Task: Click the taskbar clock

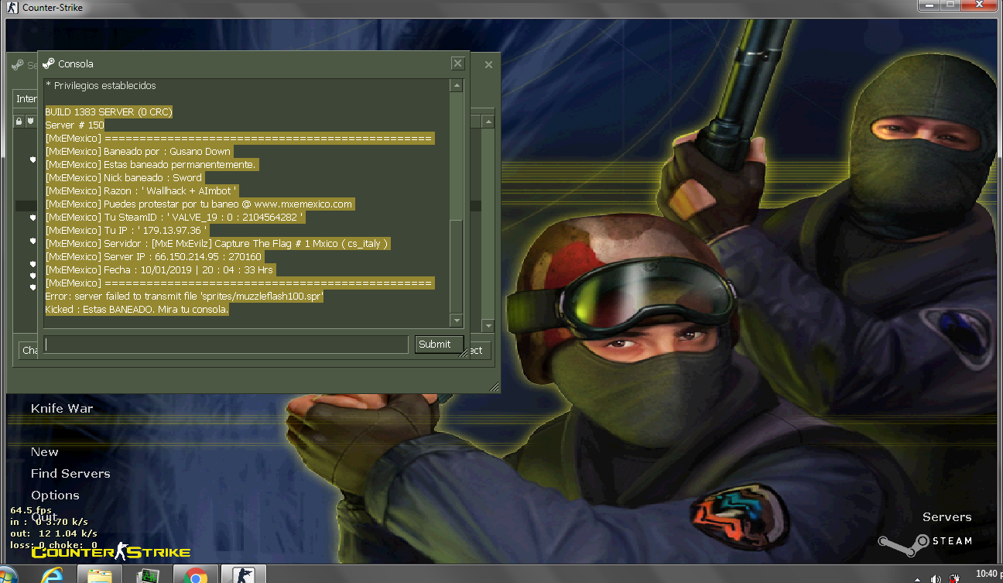Action: (988, 574)
